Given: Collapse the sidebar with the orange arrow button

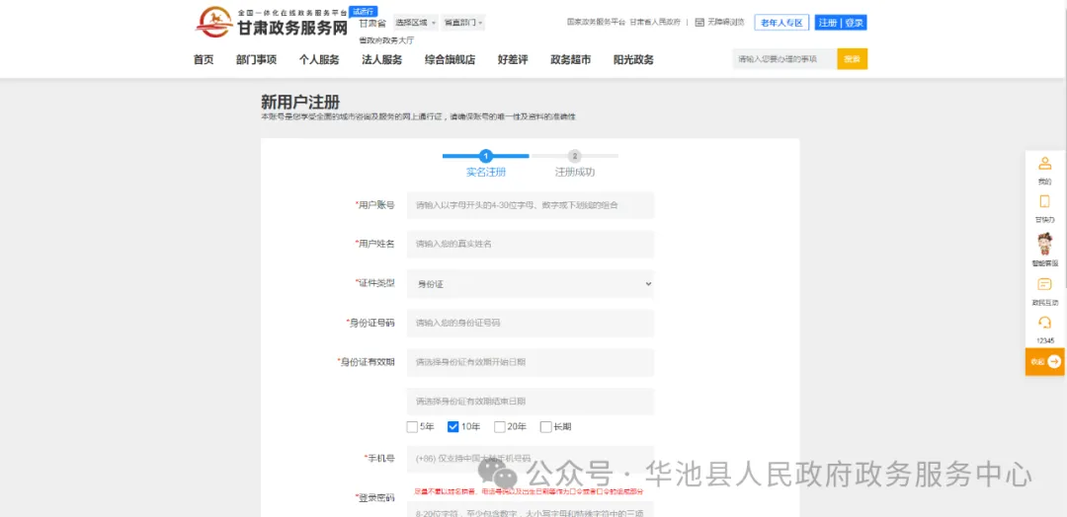Looking at the screenshot, I should point(1045,361).
